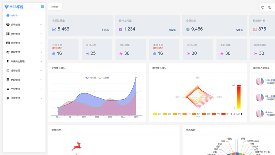Toggle 7月 legend item in radar chart
Screen dimensions: 275x155
[x=216, y=114]
